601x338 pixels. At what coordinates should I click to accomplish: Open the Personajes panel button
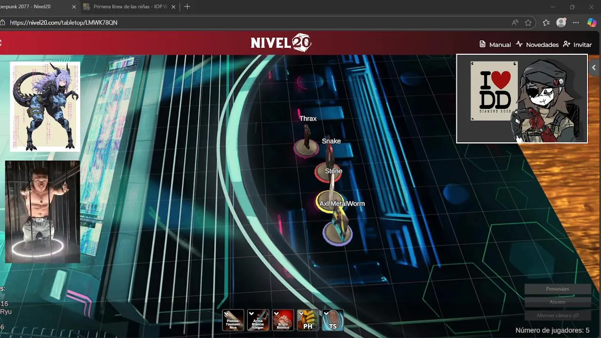click(x=557, y=289)
